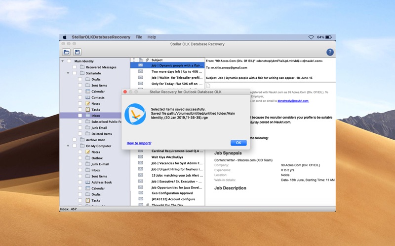The width and height of the screenshot is (395, 246).
Task: Open the 'How to import?' link
Action: 139,143
